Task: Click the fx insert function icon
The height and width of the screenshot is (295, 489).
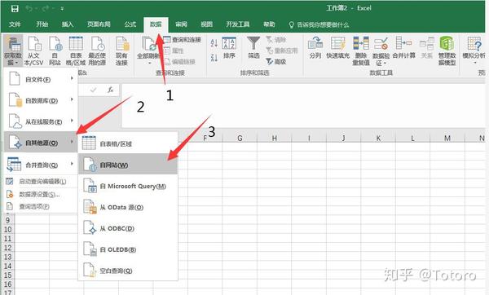Action: click(x=110, y=90)
